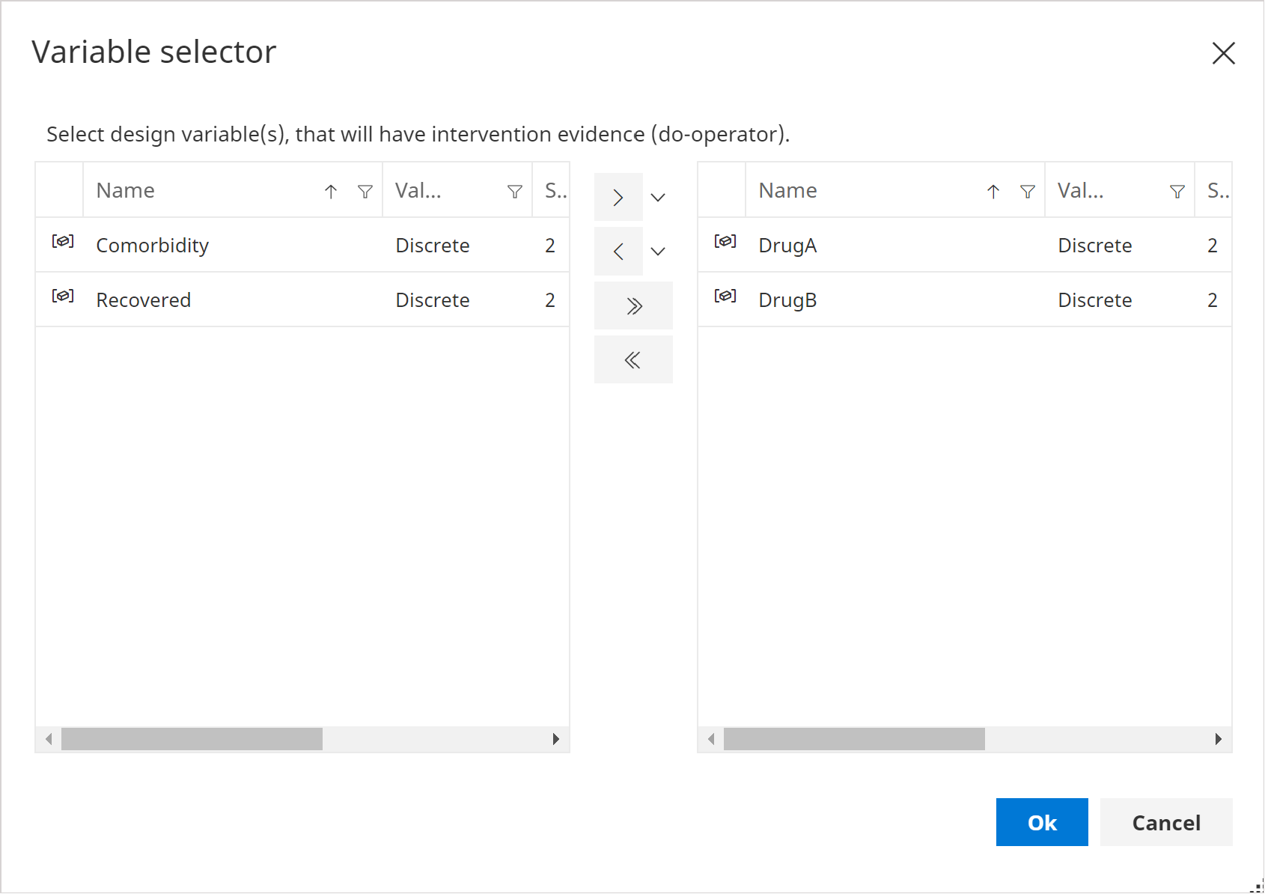
Task: Open the filter for the left Value column
Action: (x=514, y=191)
